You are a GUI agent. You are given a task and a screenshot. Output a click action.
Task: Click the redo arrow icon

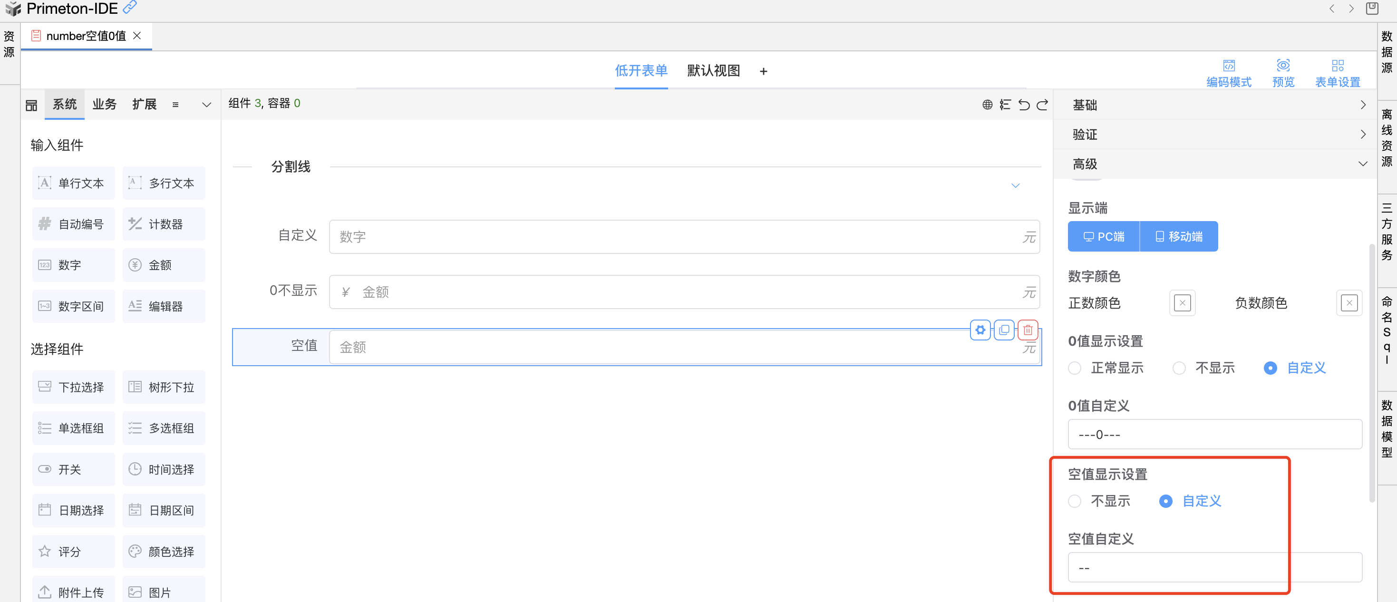point(1042,105)
